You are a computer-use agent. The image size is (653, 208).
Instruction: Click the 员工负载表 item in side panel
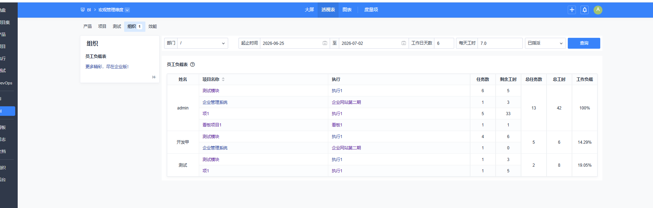coord(96,57)
